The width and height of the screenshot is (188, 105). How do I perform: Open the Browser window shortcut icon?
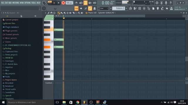click(x=149, y=8)
